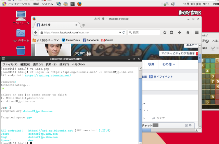The image size is (219, 144).
Task: Click 'MobileQualityAssurance' text in terminal
Action: coord(25,98)
